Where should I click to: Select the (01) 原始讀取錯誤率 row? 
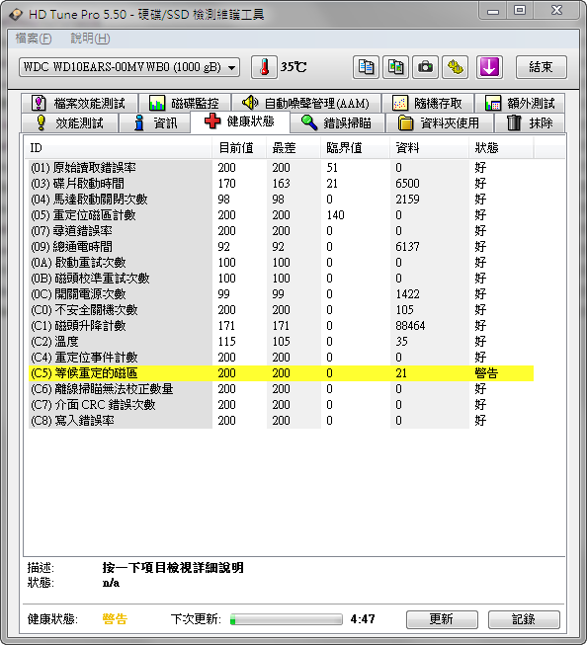pos(282,168)
